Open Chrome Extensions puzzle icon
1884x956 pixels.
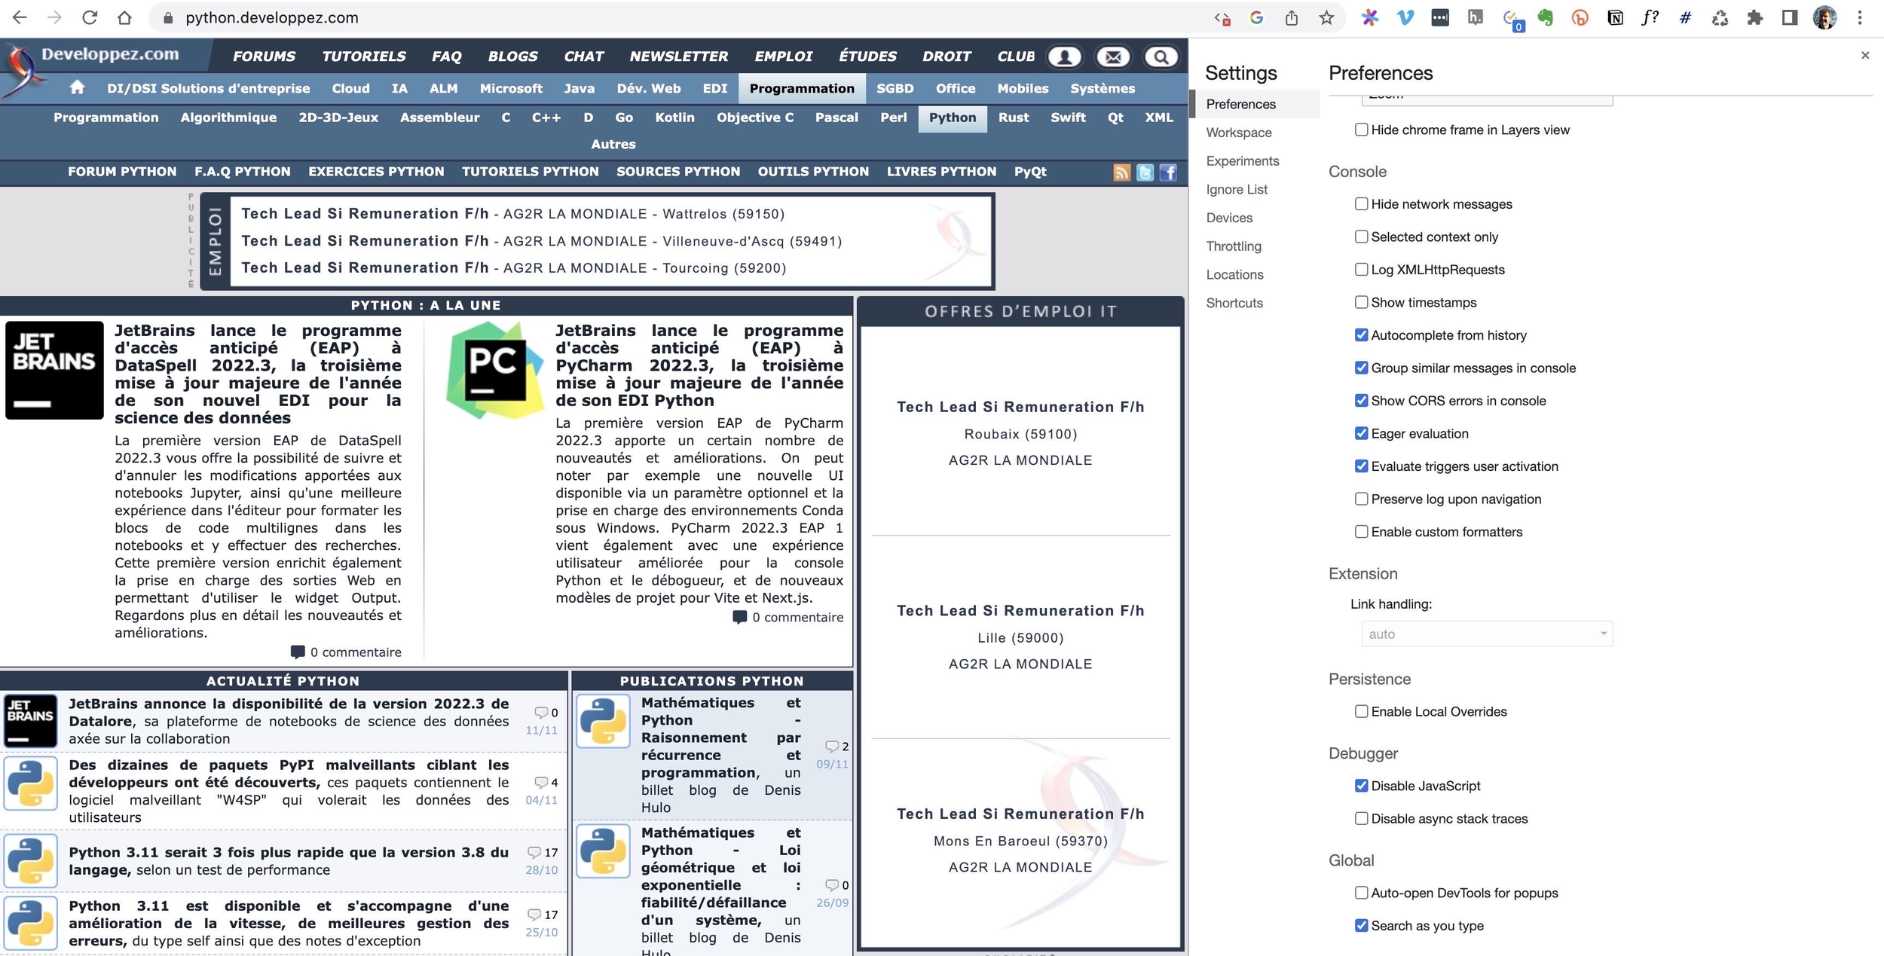coord(1754,18)
